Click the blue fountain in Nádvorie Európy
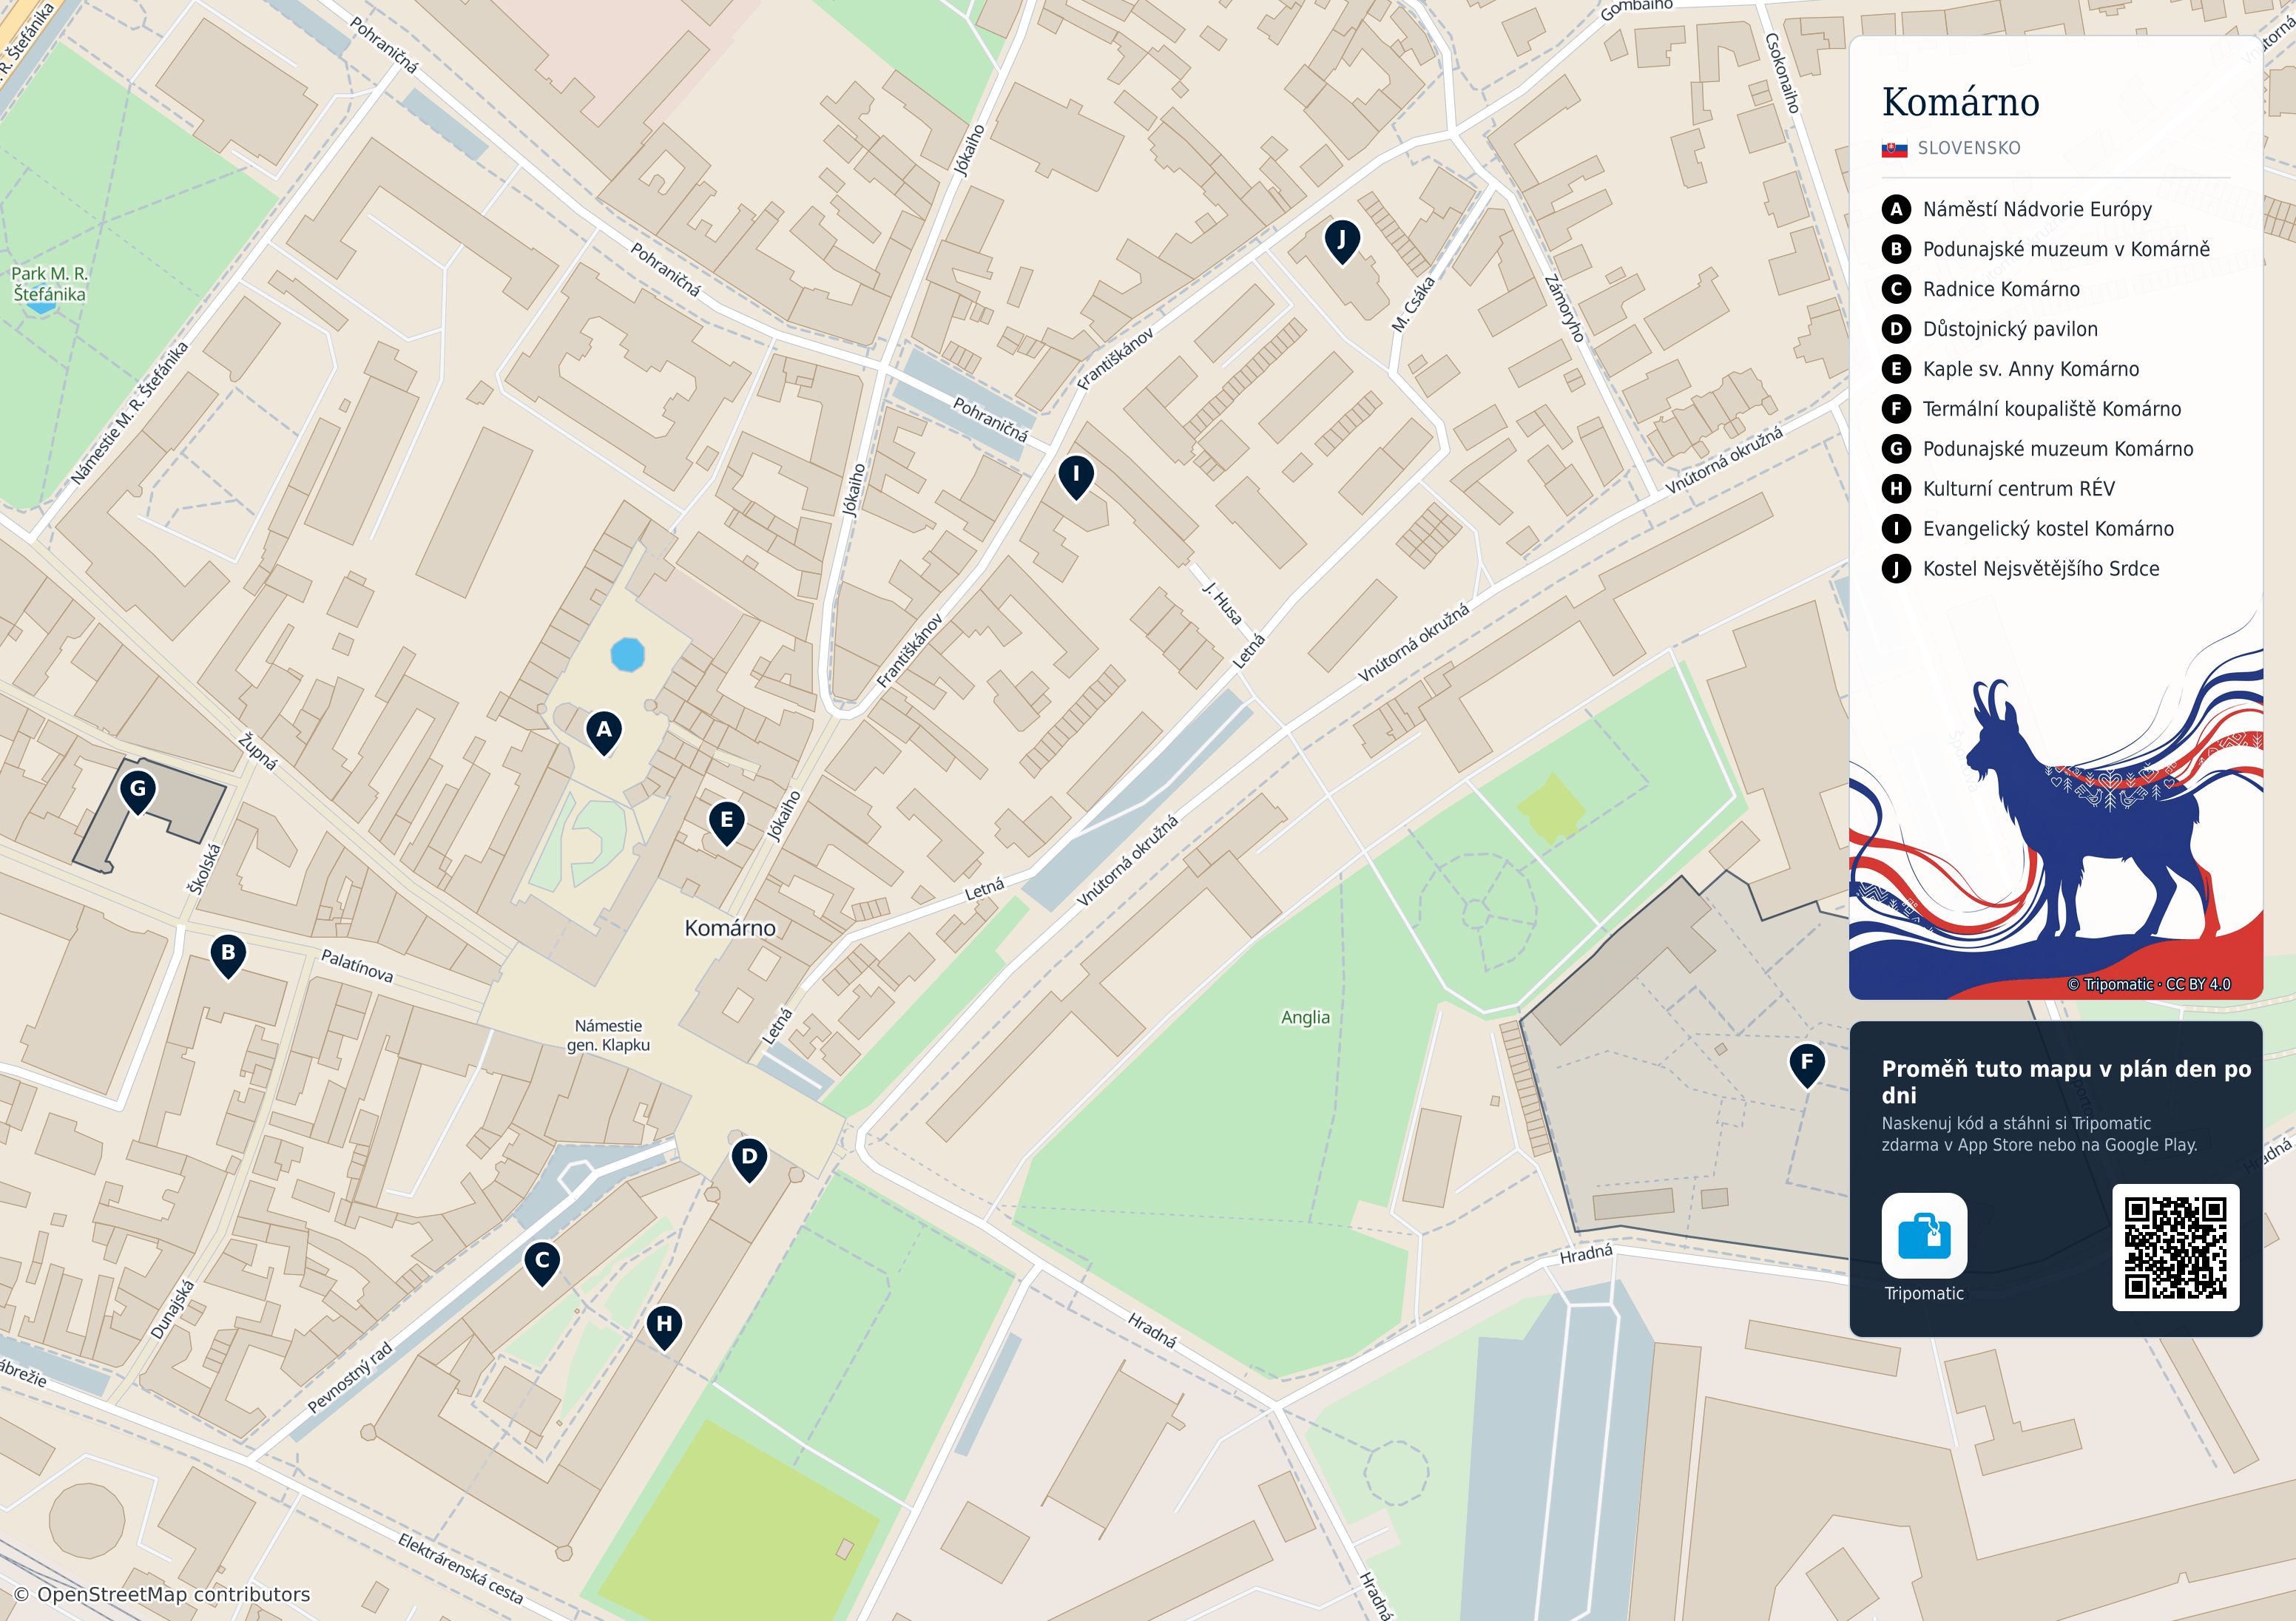2296x1621 pixels. point(627,655)
